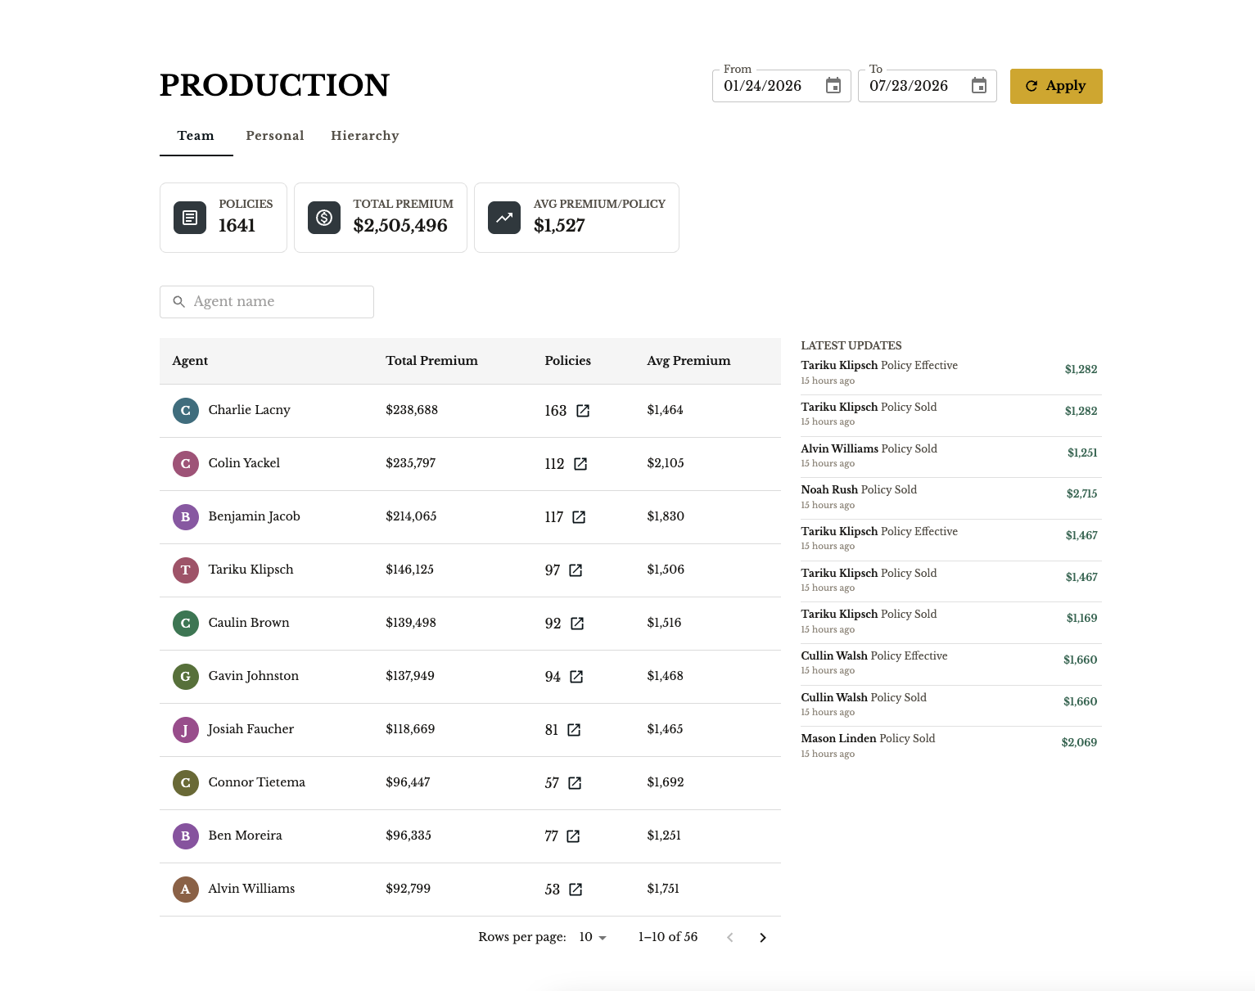Sort by the Total Premium column header

[431, 361]
